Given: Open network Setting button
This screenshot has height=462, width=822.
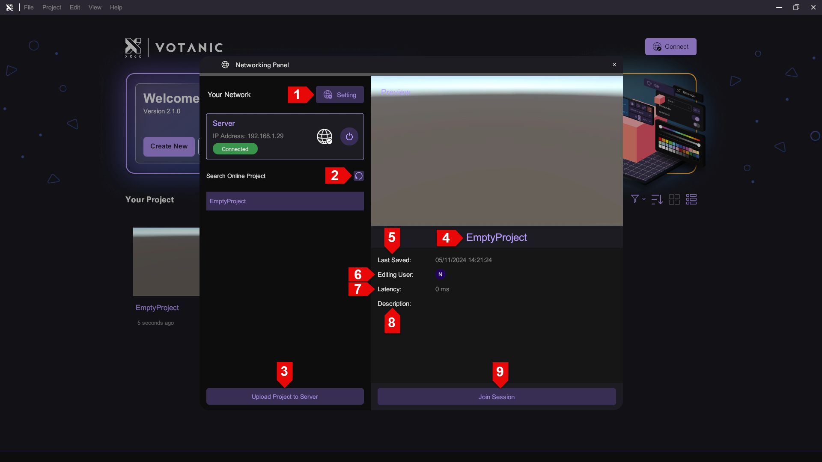Looking at the screenshot, I should pos(340,95).
